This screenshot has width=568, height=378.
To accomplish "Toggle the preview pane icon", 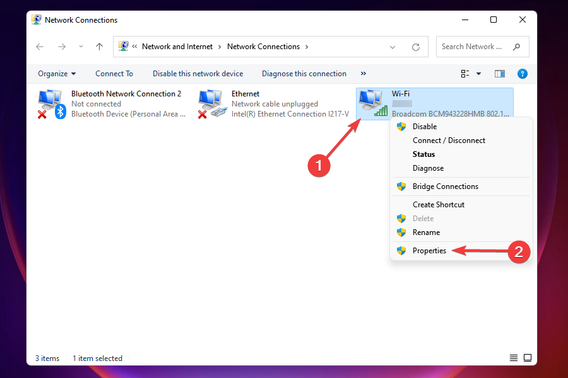I will pos(500,74).
